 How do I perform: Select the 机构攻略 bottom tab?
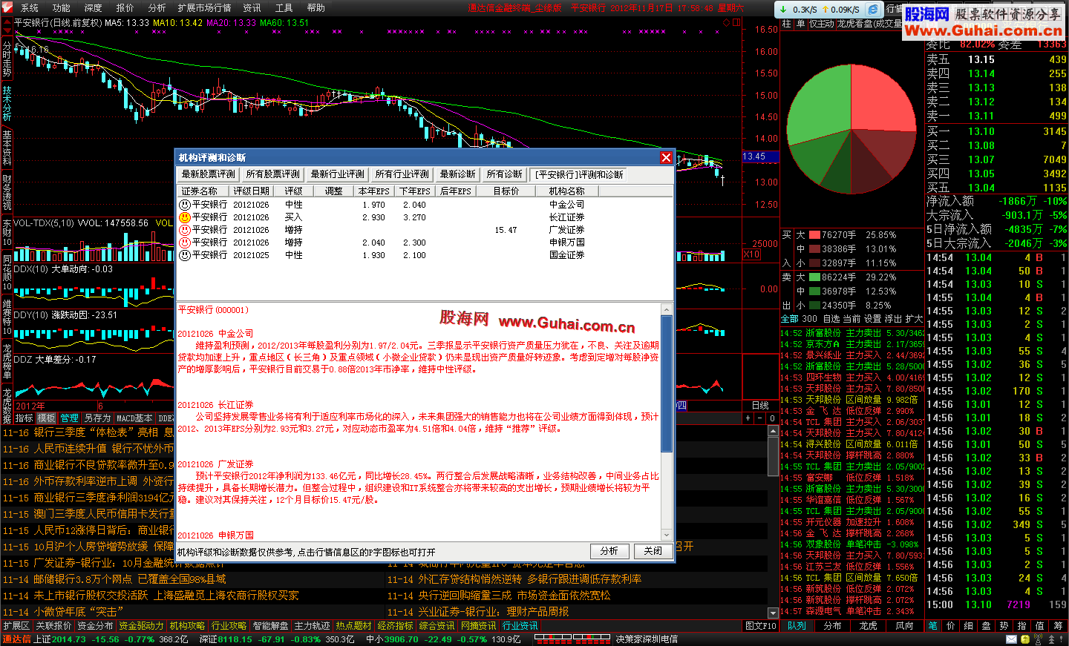(187, 626)
